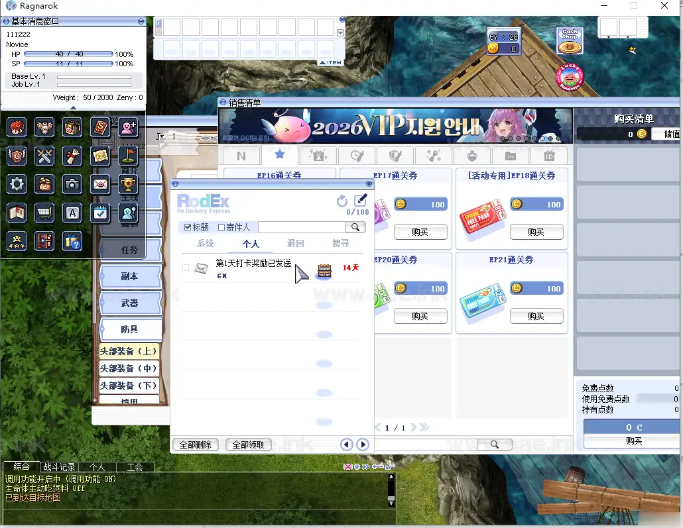Open the world map parchment icon
The width and height of the screenshot is (683, 528).
pyautogui.click(x=100, y=156)
